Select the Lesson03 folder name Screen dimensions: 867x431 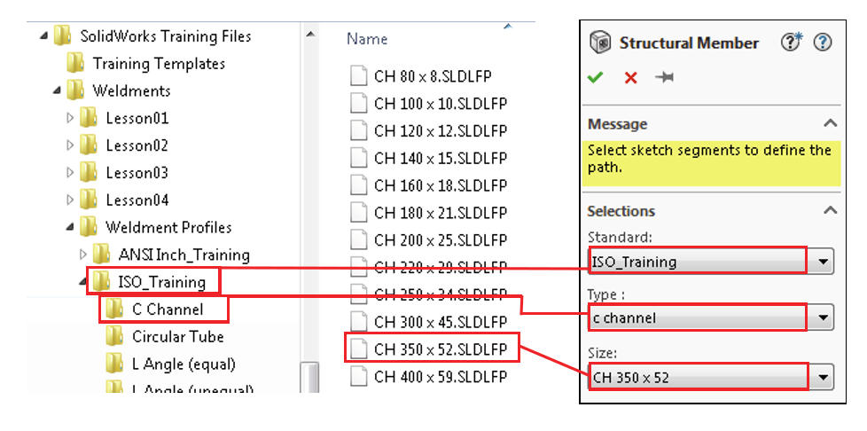click(x=137, y=173)
